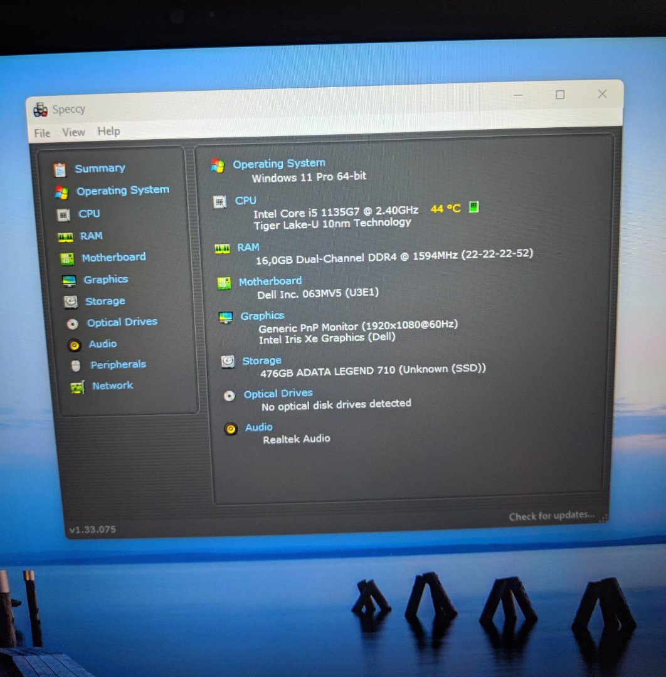Click 'Realtek Audio' text
666x677 pixels.
(296, 439)
